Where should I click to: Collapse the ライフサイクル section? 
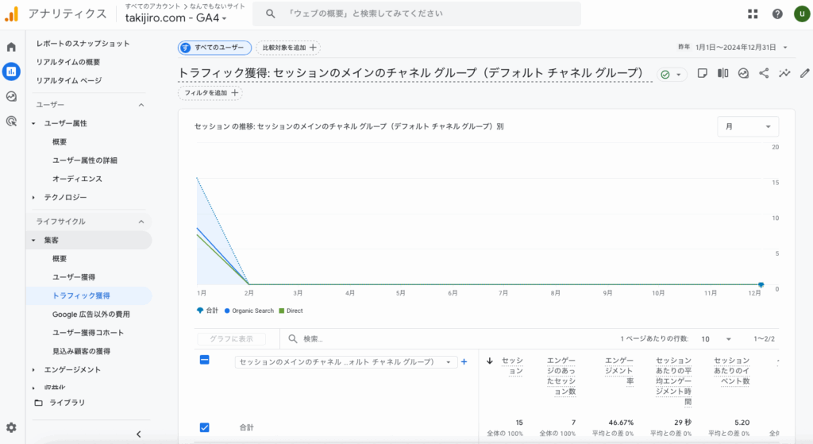[x=141, y=222]
